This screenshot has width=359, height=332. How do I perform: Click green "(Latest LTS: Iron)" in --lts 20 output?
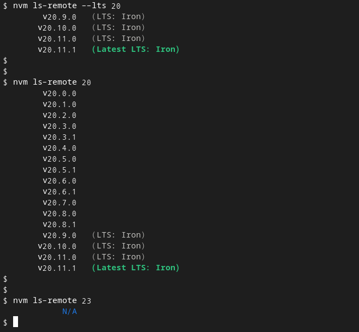point(136,50)
